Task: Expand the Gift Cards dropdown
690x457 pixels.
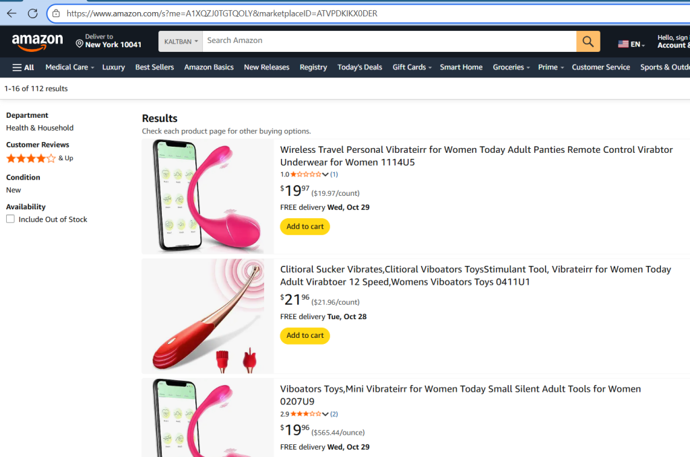Action: pos(412,67)
